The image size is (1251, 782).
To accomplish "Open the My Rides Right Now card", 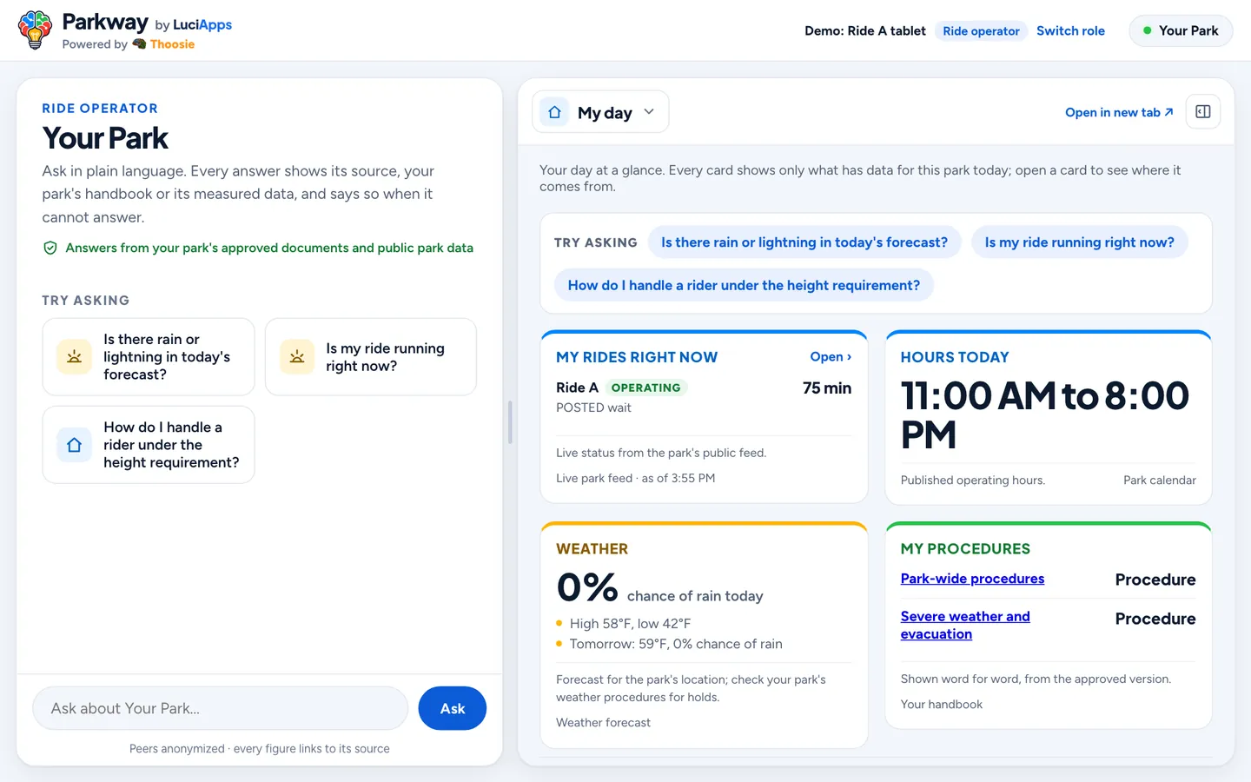I will pyautogui.click(x=831, y=357).
